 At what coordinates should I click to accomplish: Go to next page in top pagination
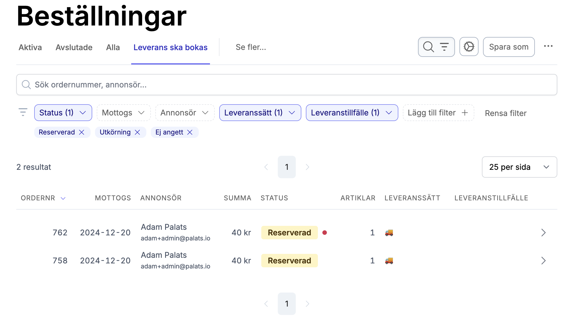point(307,167)
